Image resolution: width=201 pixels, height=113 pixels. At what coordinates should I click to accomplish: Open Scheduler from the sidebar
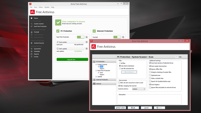click(37, 51)
